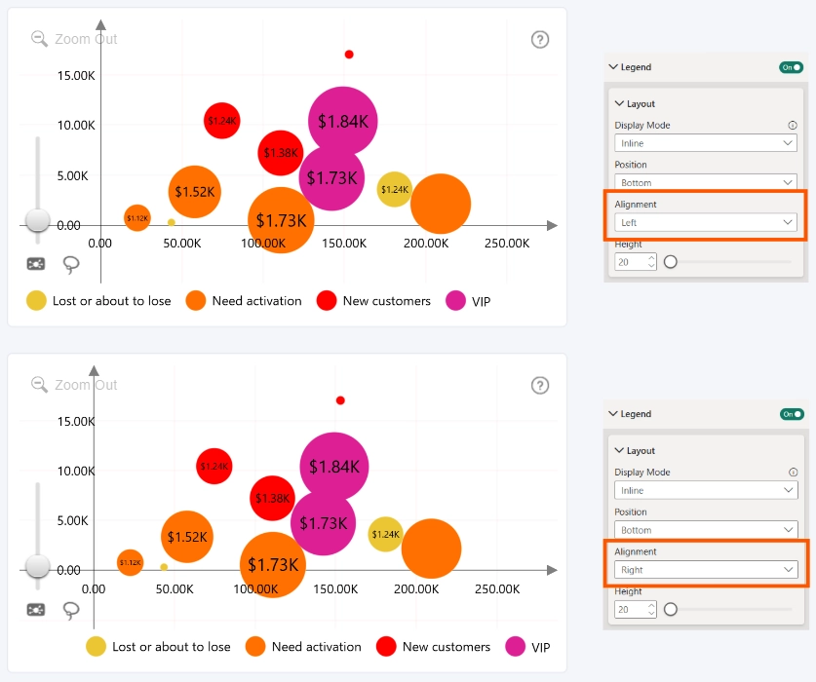This screenshot has height=682, width=816.
Task: Open the Alignment dropdown set to Right
Action: pos(706,570)
